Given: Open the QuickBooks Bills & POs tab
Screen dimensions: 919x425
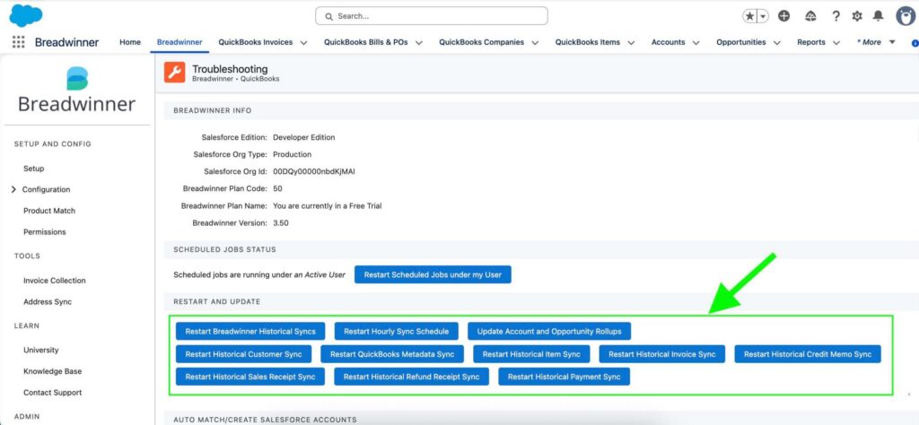Looking at the screenshot, I should pos(366,42).
